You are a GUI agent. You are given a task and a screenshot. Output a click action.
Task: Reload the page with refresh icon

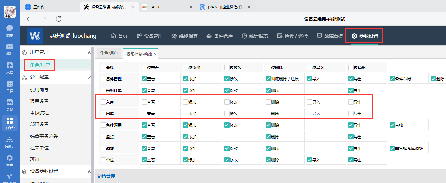(x=59, y=19)
